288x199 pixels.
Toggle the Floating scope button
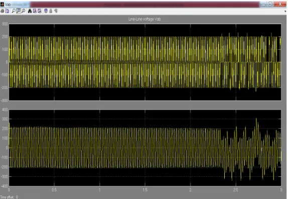tap(46, 11)
